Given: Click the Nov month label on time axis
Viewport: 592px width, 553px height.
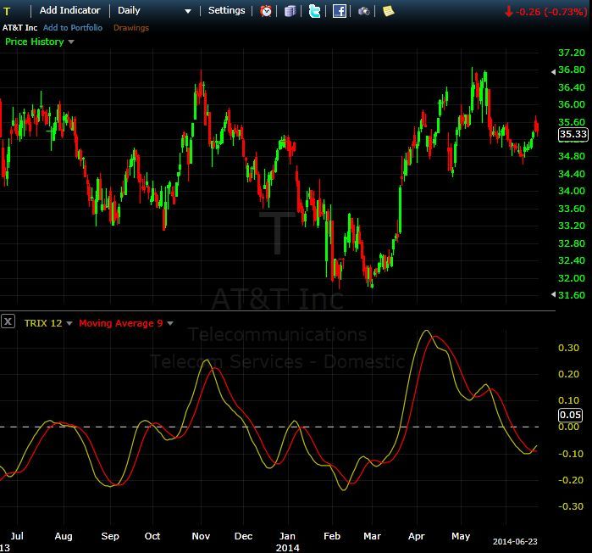Looking at the screenshot, I should click(x=201, y=536).
